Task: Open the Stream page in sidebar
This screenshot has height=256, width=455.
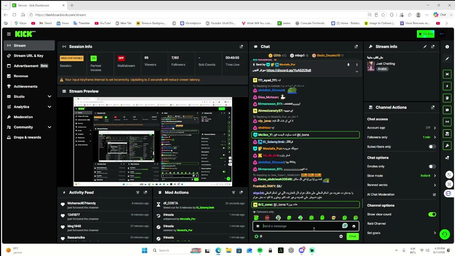Action: (x=29, y=46)
